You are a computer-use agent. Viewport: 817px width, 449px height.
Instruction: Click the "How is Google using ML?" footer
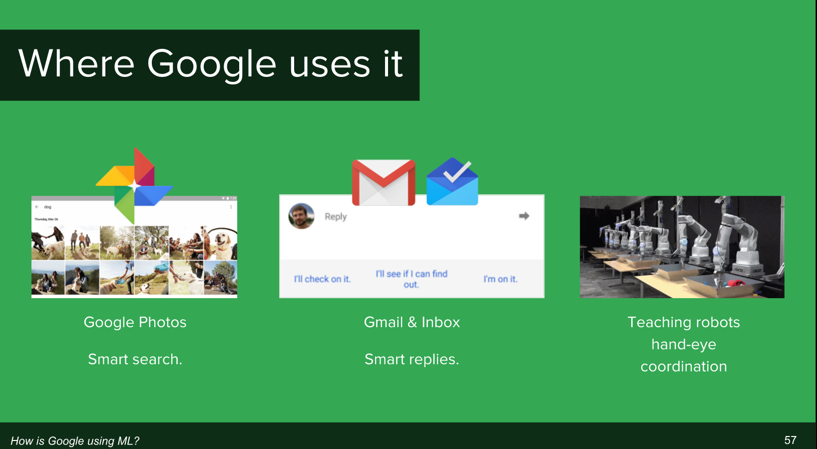click(75, 441)
